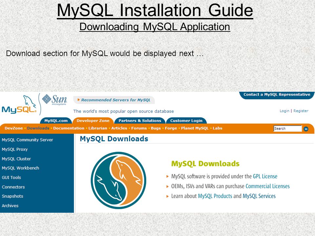Open the Register link

click(x=301, y=111)
